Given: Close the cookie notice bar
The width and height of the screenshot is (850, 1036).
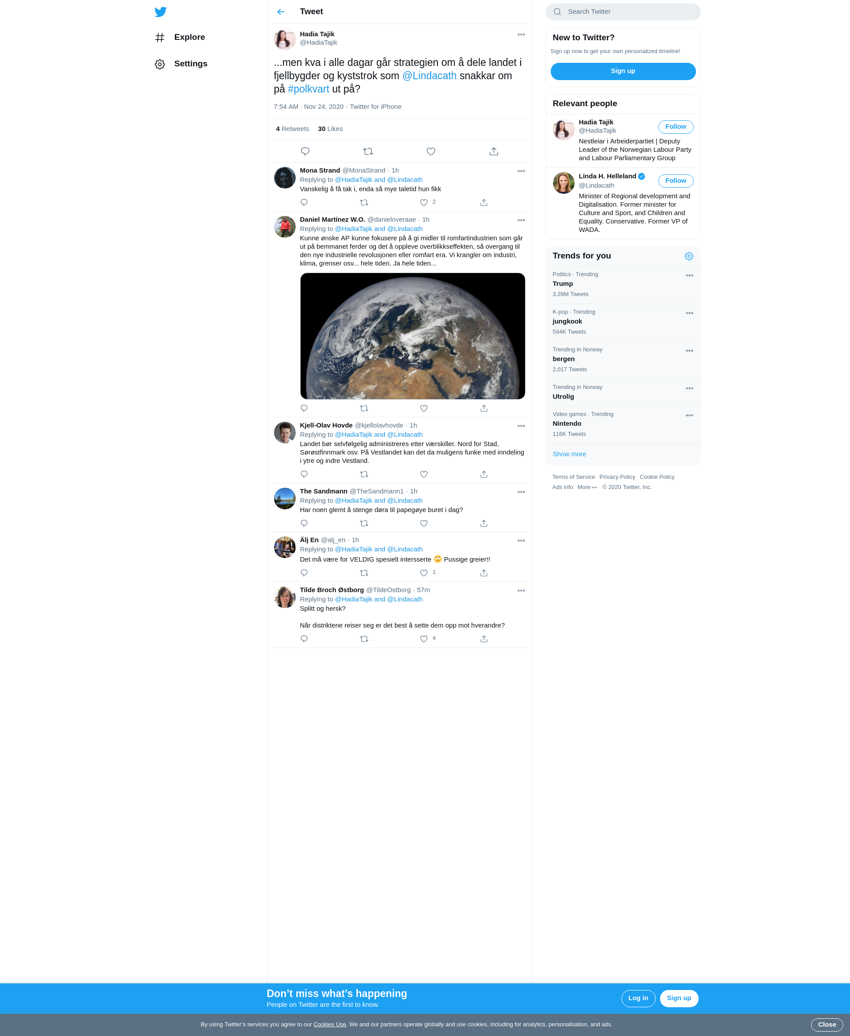Looking at the screenshot, I should [x=827, y=1024].
